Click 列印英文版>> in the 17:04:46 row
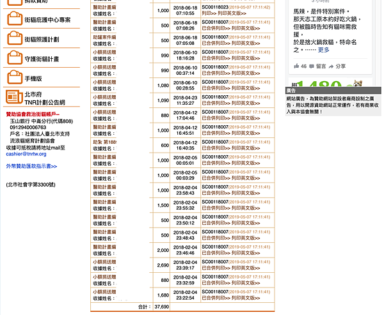The height and width of the screenshot is (315, 384). click(246, 118)
